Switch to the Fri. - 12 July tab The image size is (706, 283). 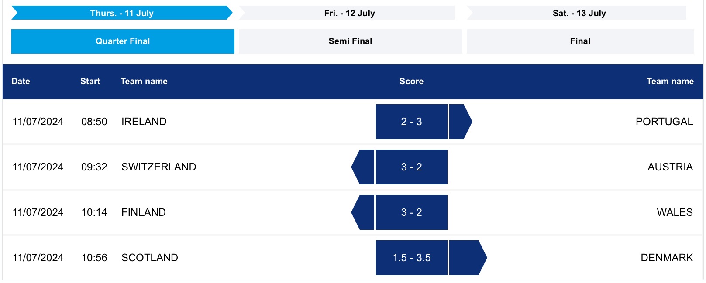(349, 13)
